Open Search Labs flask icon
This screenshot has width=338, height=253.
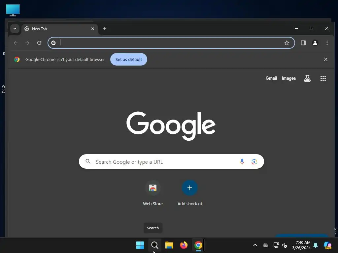click(307, 78)
